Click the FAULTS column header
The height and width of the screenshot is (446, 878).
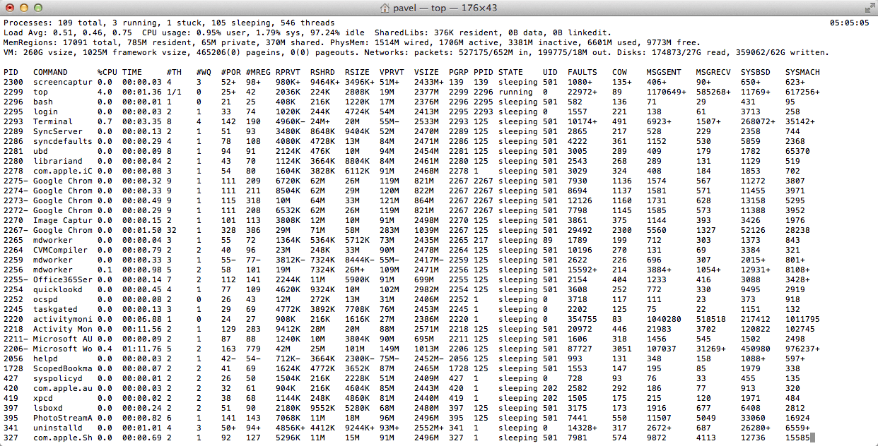(583, 72)
